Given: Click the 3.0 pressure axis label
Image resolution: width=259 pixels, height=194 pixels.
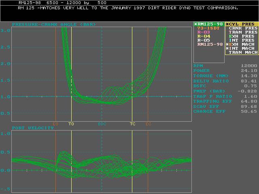Looking at the screenshot, I should pos(5,31).
